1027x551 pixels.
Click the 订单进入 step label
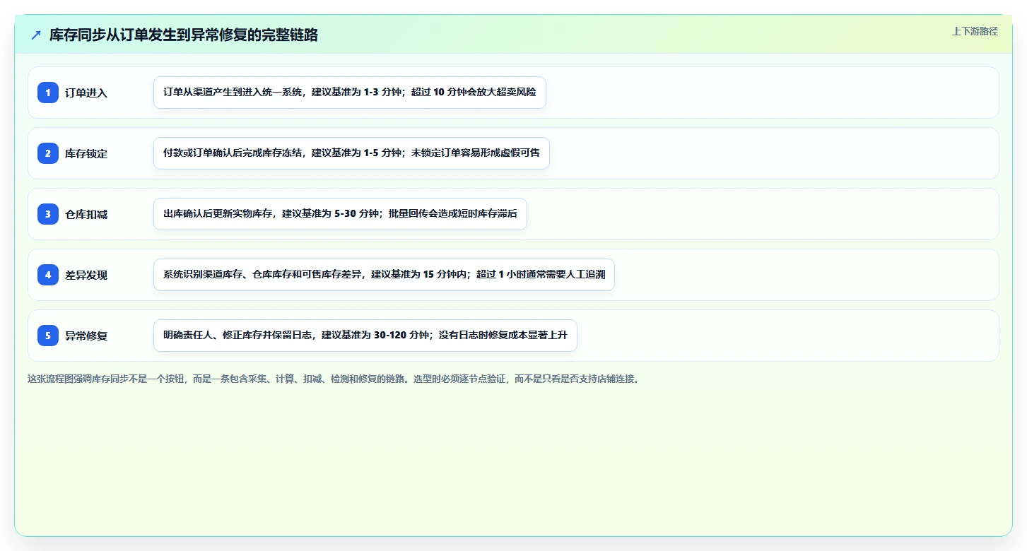point(86,93)
